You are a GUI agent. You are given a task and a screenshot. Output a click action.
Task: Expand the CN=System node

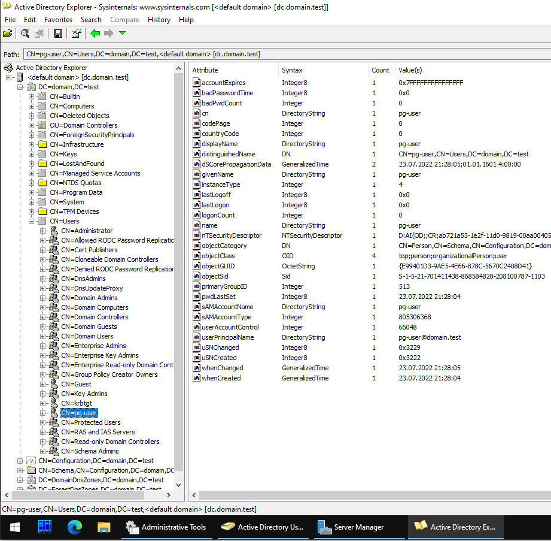(31, 202)
